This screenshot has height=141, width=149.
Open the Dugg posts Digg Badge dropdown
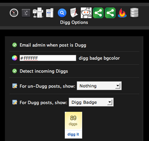coord(91,102)
